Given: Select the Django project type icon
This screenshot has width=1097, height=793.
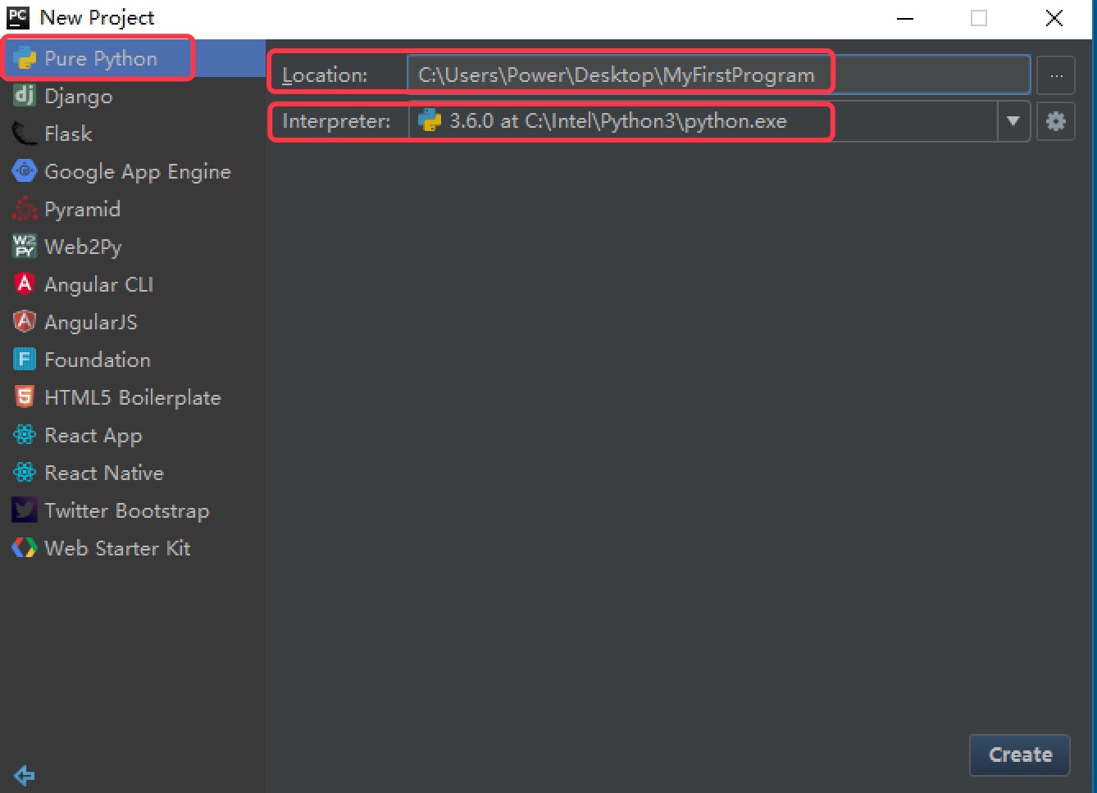Looking at the screenshot, I should [x=25, y=96].
